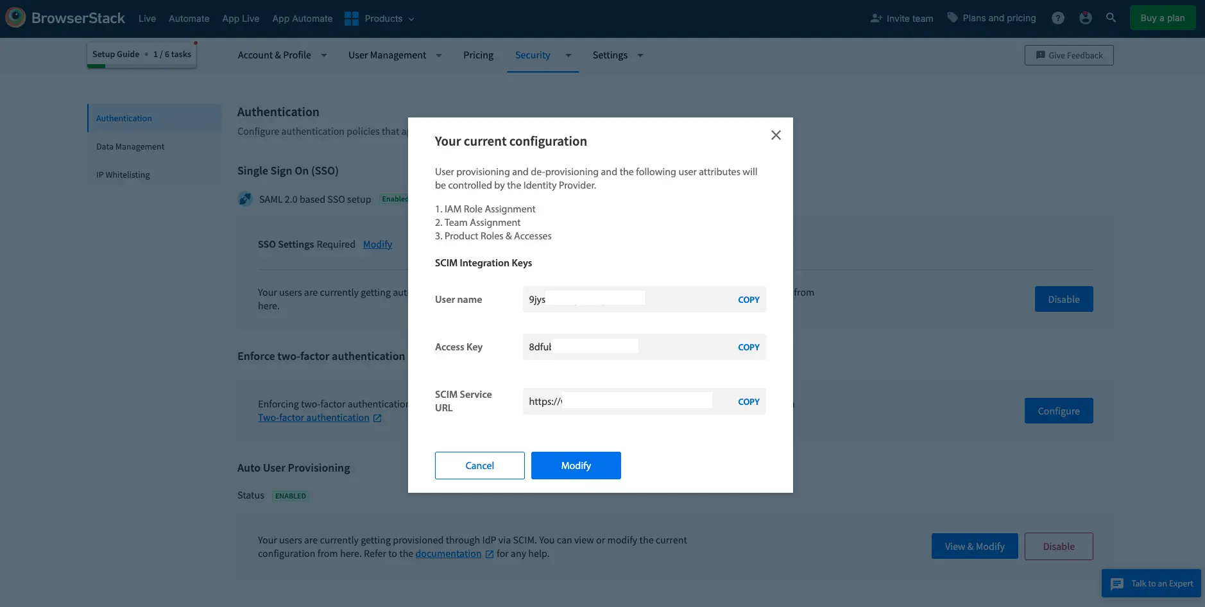
Task: Open the App Automate menu item
Action: click(302, 19)
